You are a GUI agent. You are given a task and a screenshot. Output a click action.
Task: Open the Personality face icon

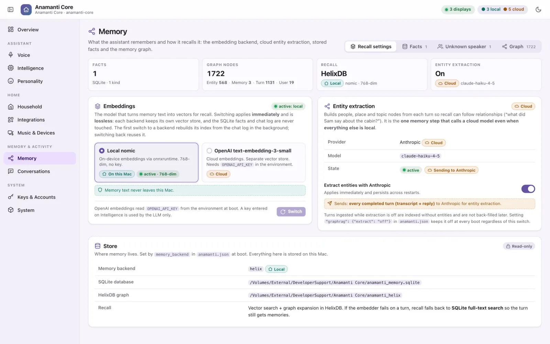(x=11, y=81)
